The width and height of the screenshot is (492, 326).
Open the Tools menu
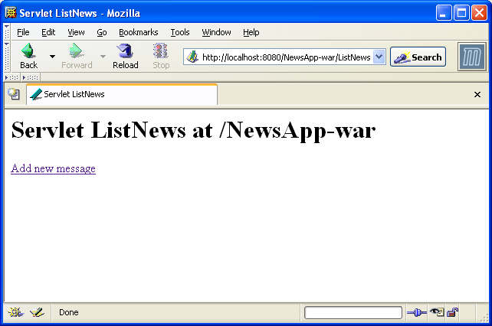click(180, 32)
